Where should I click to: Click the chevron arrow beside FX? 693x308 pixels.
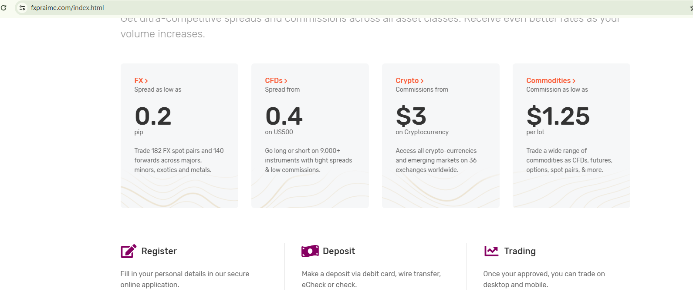[146, 81]
